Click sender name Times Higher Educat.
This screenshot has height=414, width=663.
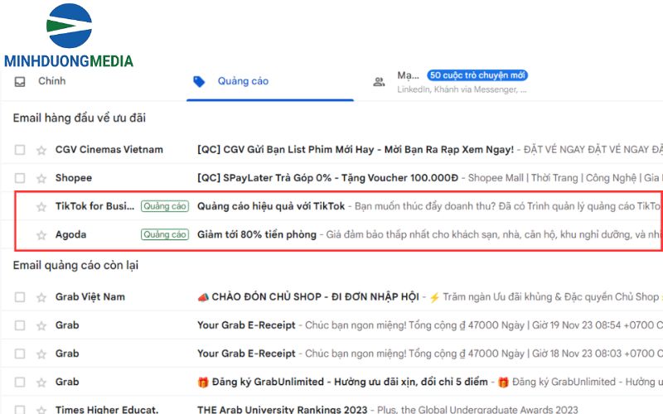(107, 409)
